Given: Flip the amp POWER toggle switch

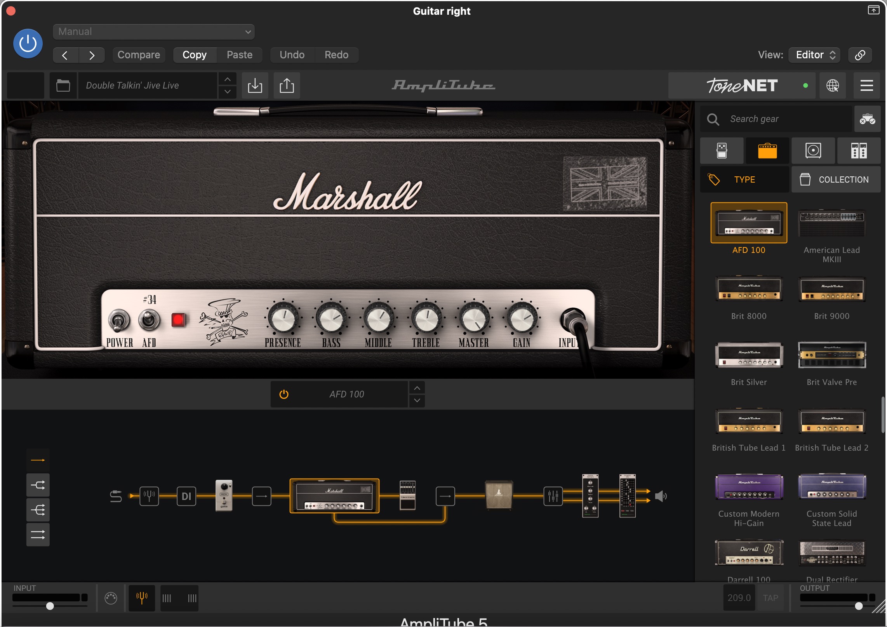Looking at the screenshot, I should 119,320.
